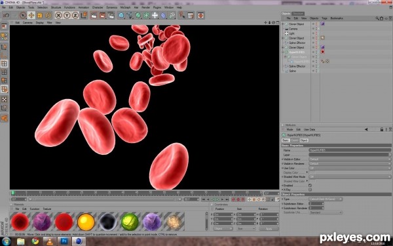The image size is (393, 246).
Task: Switch to the Object tab in Attributes
Action: tap(304, 140)
